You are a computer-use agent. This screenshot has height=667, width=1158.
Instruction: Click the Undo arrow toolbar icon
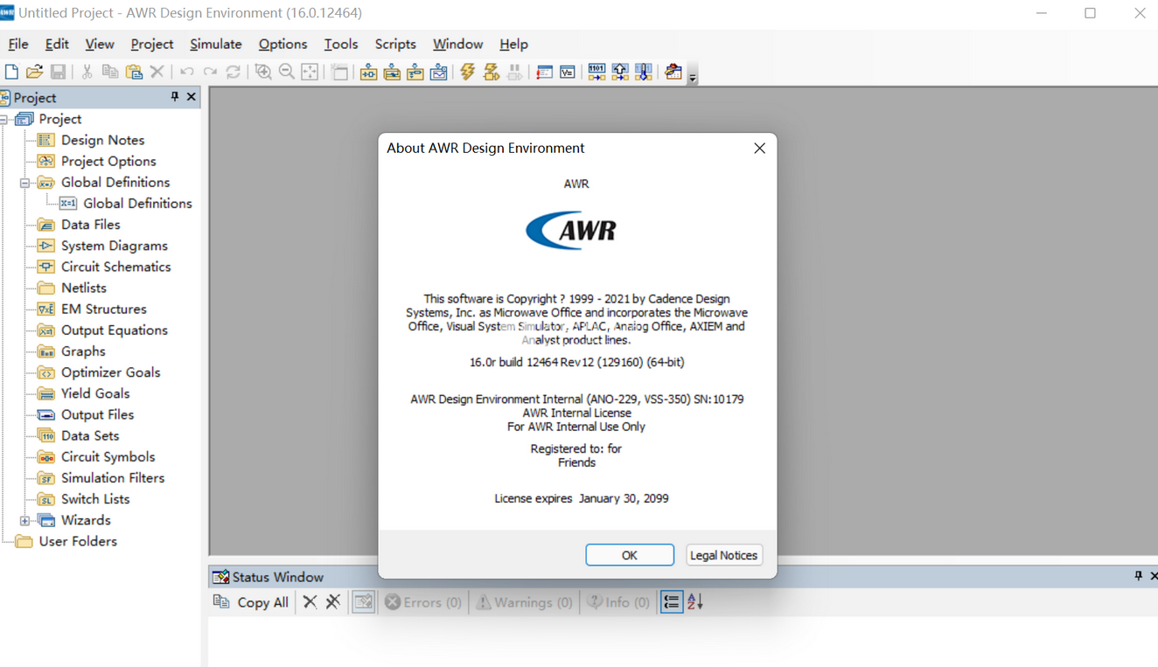click(186, 72)
